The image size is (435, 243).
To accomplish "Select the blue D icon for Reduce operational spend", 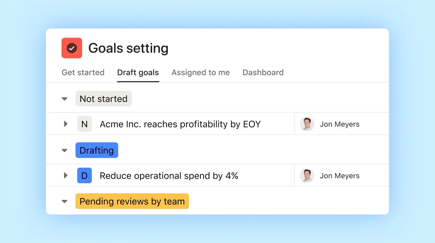I will (x=84, y=175).
